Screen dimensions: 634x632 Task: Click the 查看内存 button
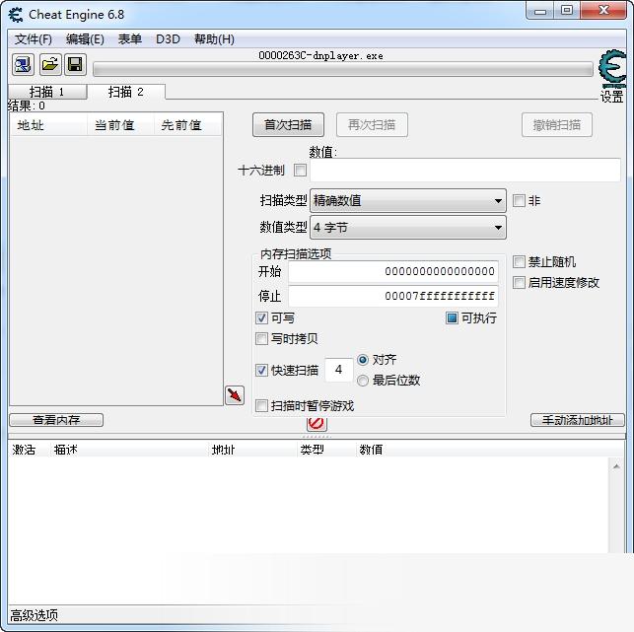point(56,420)
